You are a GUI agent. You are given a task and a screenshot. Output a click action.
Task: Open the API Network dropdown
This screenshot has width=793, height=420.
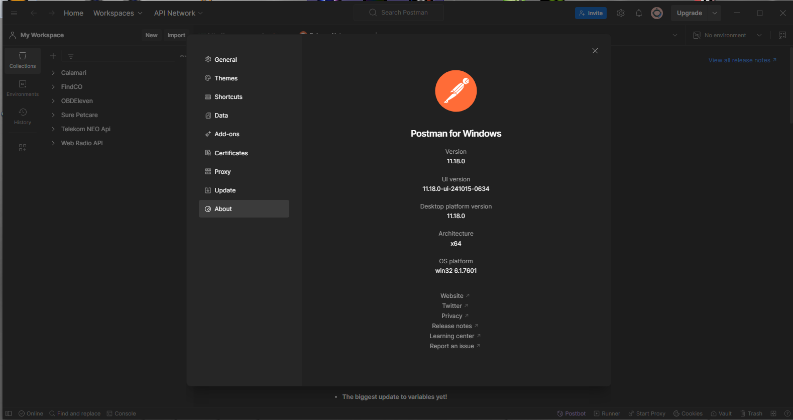click(178, 13)
